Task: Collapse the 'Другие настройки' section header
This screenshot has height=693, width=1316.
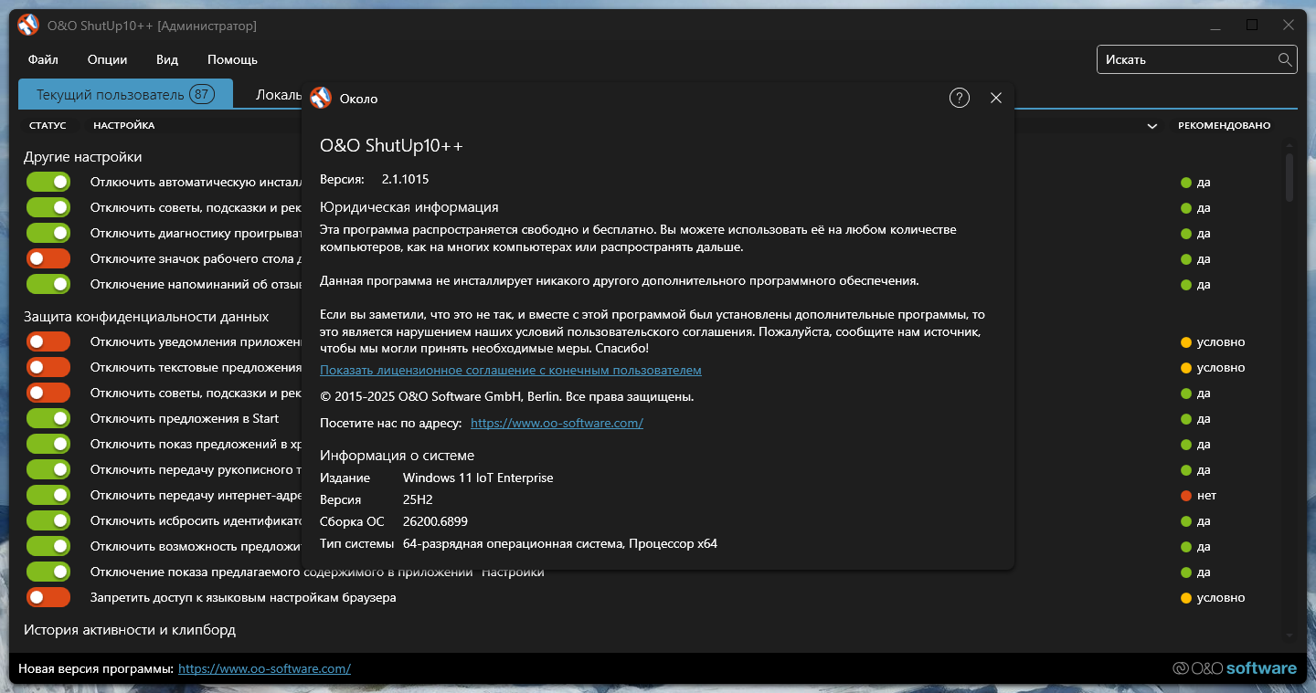Action: tap(83, 157)
